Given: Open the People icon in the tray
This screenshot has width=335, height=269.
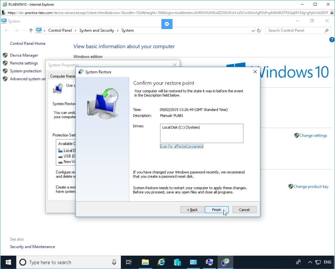Looking at the screenshot, I should click(x=298, y=262).
